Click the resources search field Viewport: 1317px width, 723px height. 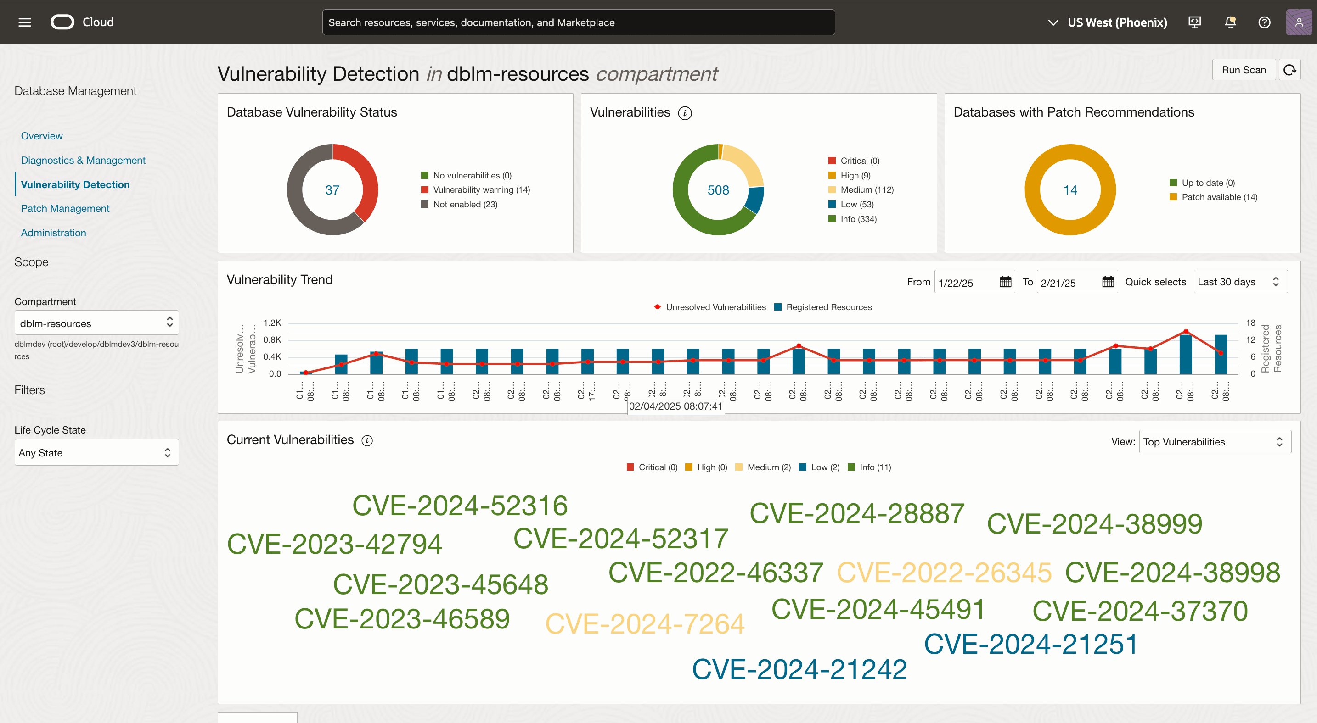[x=578, y=22]
